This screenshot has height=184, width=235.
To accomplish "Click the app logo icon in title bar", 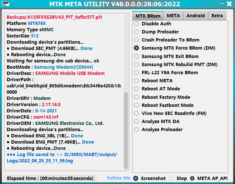I will click(6, 4).
